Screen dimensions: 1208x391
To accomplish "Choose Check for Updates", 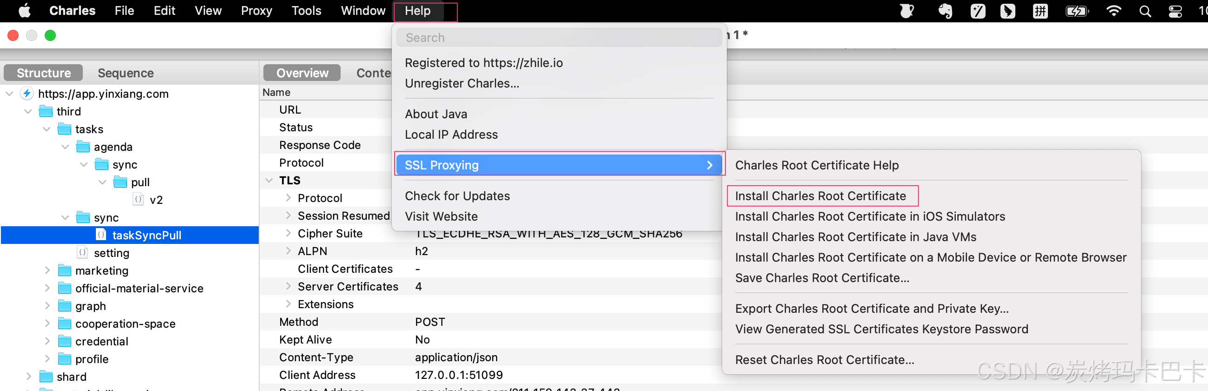I will (457, 196).
